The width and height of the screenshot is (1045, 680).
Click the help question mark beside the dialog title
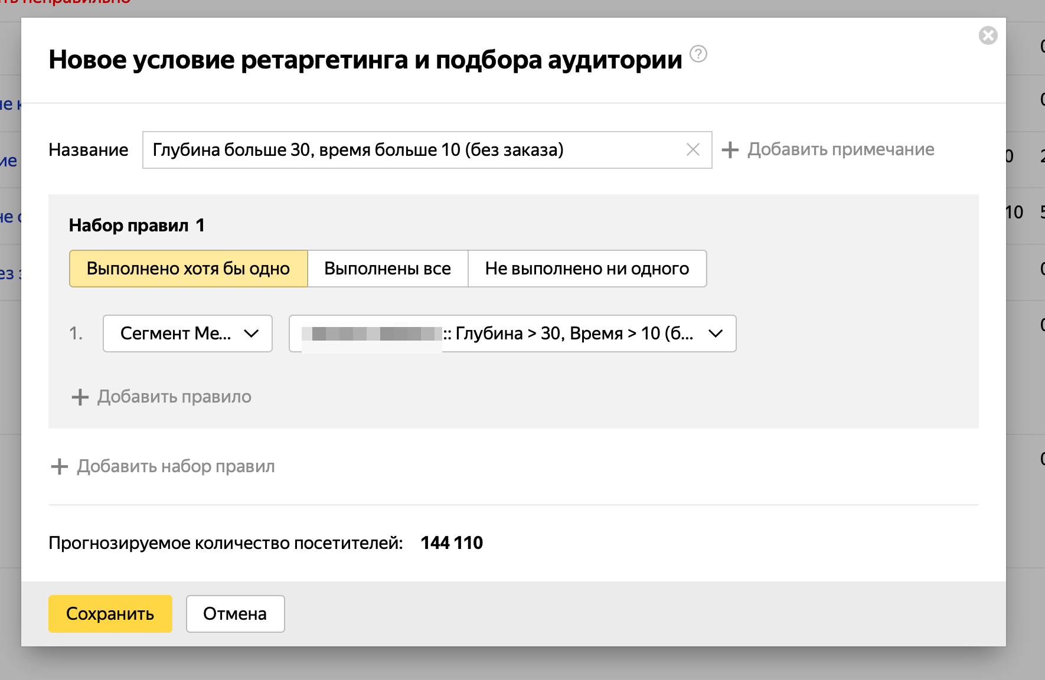pyautogui.click(x=698, y=54)
